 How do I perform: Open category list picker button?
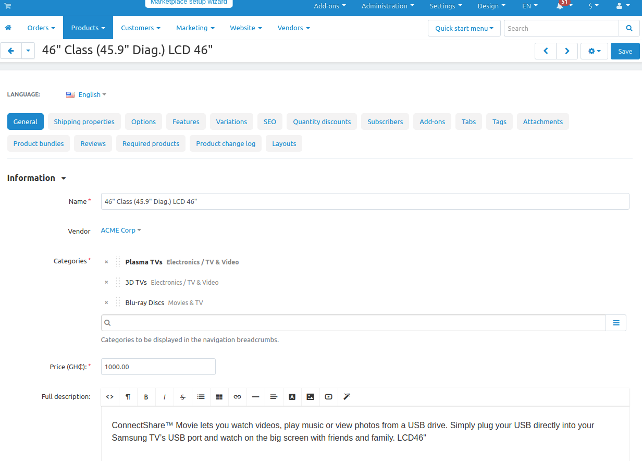coord(616,323)
